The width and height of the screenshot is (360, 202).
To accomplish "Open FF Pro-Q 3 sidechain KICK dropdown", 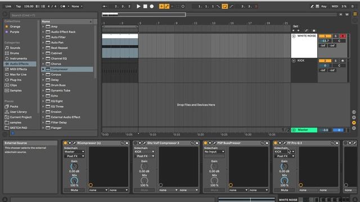I will point(284,151).
